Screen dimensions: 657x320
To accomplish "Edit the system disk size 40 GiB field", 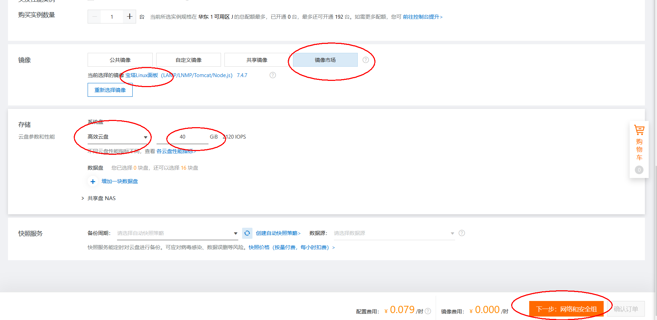I will point(183,137).
